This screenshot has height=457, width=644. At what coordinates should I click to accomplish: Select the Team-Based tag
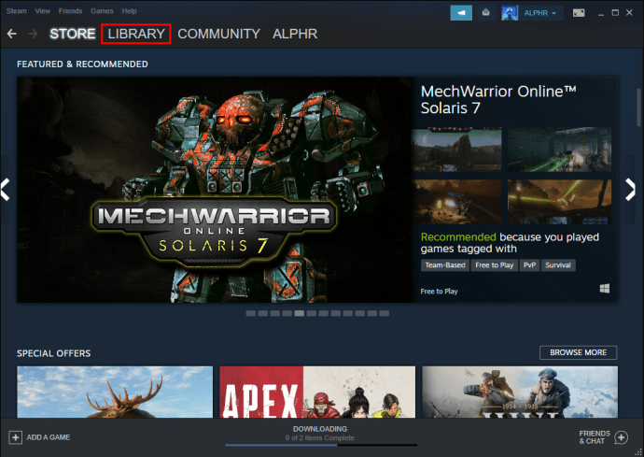(445, 265)
